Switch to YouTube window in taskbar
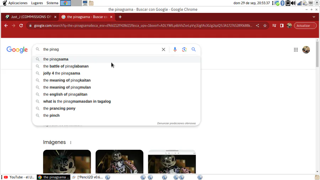This screenshot has height=180, width=320. point(20,177)
